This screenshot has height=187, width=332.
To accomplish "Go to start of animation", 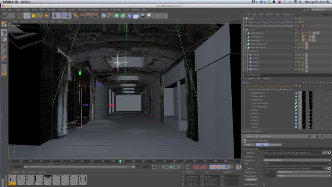I will (154, 167).
